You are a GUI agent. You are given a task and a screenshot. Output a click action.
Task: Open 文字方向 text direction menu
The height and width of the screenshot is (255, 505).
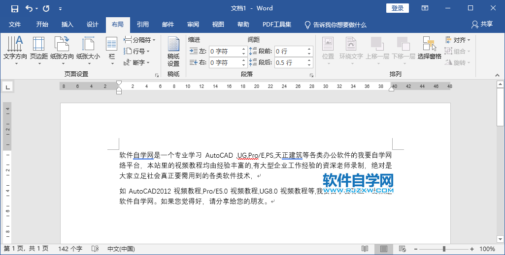click(x=15, y=51)
